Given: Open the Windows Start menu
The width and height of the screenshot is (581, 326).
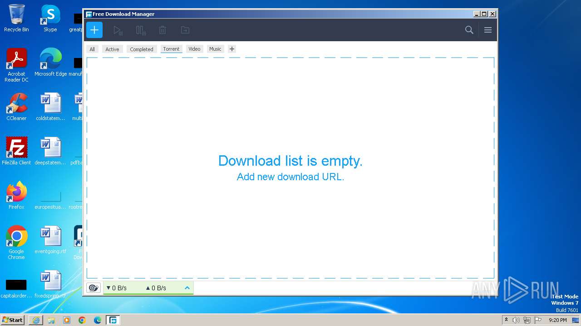Looking at the screenshot, I should pyautogui.click(x=12, y=320).
